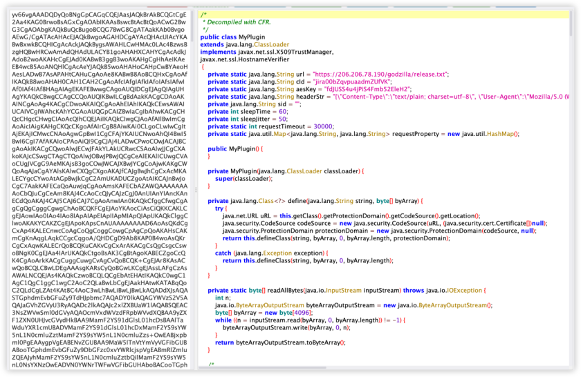Click the "sleepTime = 60" line
This screenshot has height=377, width=581.
(248, 111)
